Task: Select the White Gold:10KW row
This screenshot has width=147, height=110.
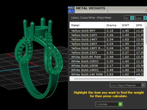Action: (x=107, y=66)
